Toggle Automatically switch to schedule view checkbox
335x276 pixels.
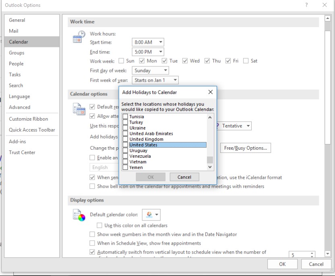pos(92,252)
